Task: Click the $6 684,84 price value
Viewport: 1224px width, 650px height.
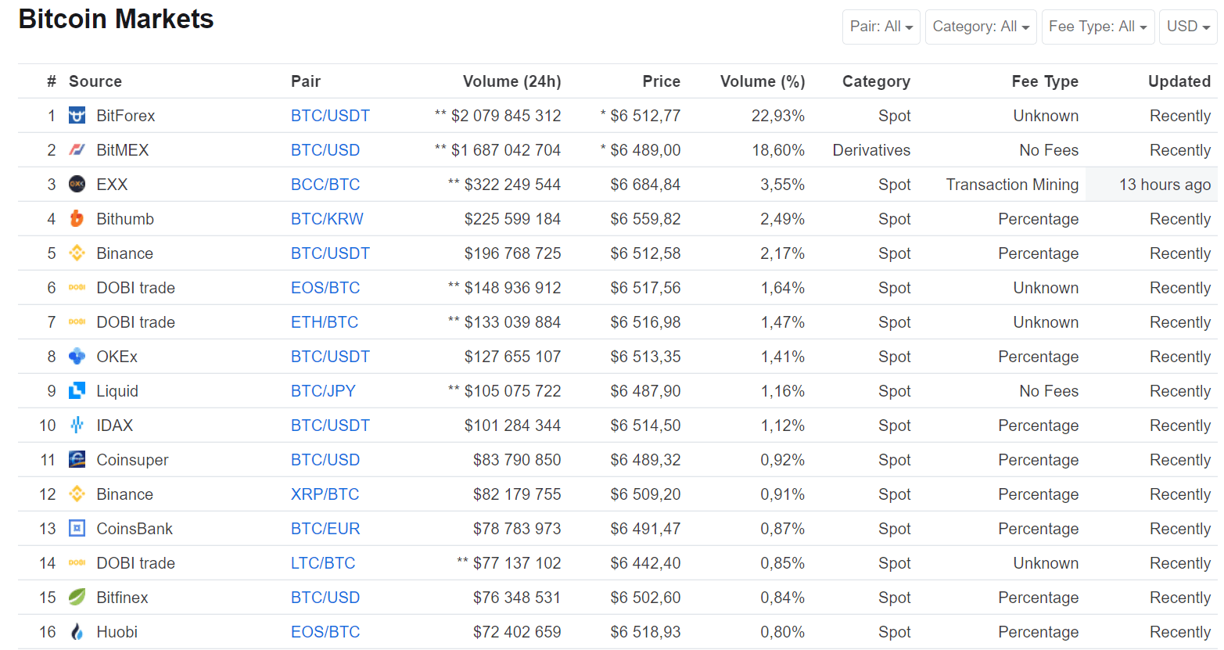Action: tap(645, 185)
